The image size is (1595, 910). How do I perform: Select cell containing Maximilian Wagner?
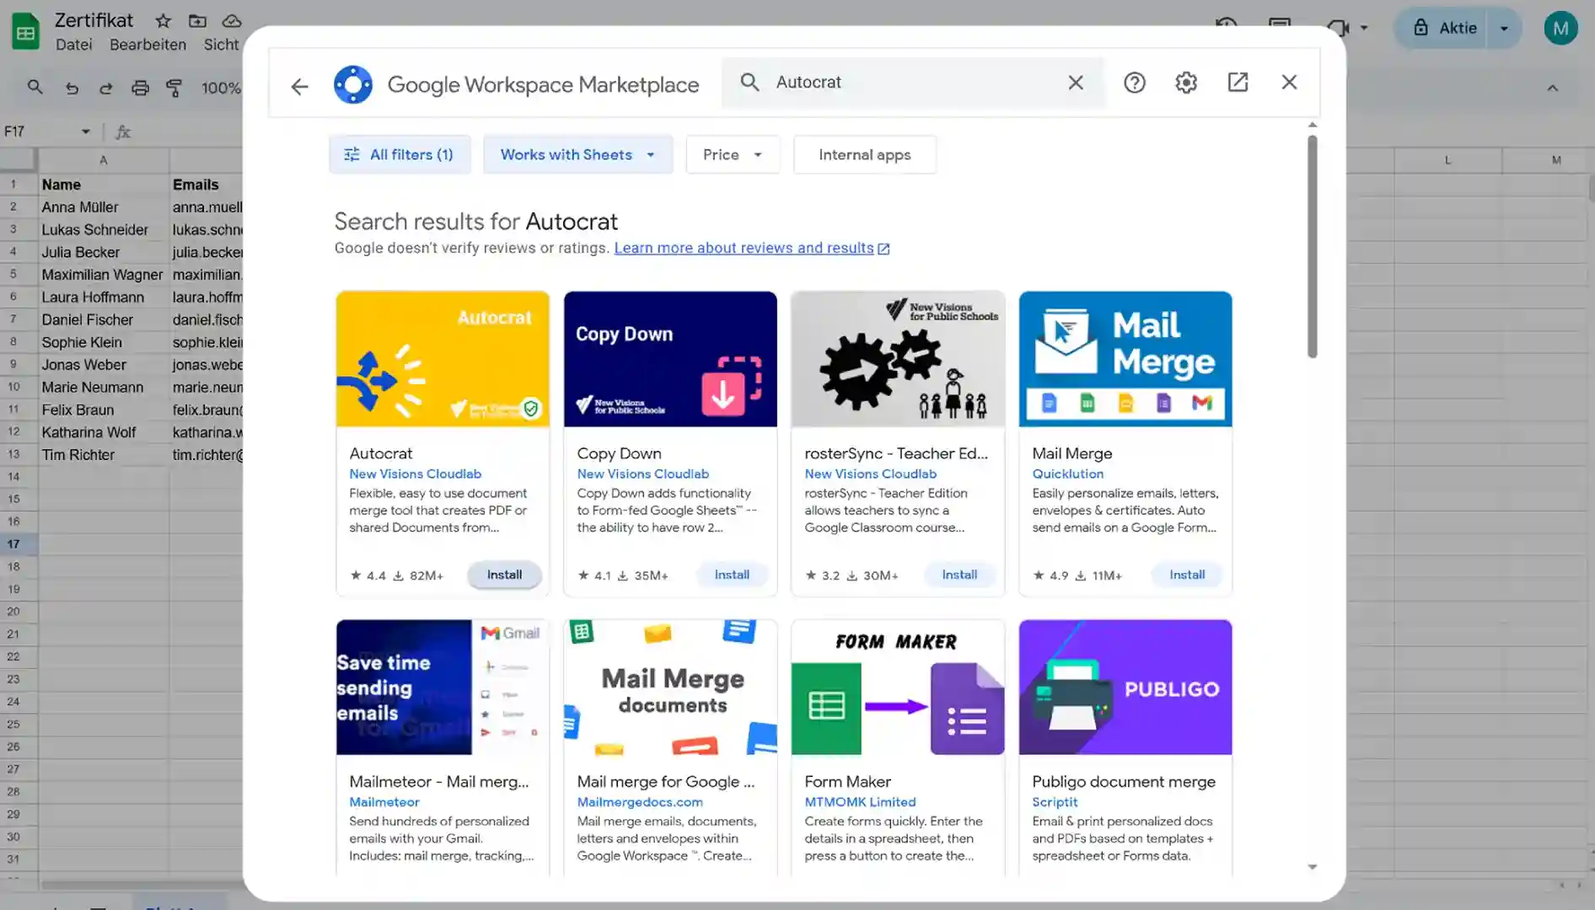(x=103, y=275)
